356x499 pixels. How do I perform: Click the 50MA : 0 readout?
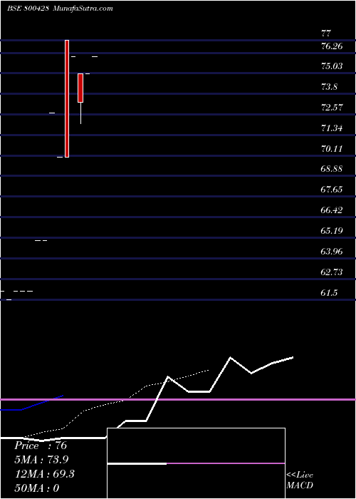click(x=37, y=488)
